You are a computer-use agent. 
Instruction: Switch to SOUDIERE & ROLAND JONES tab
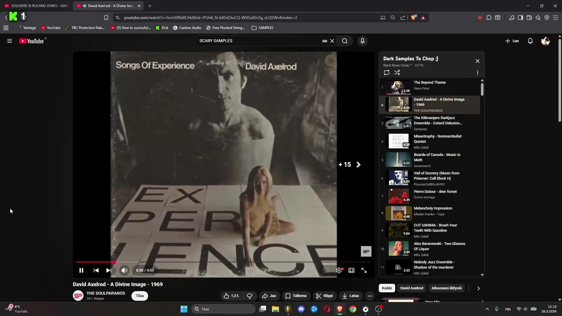click(36, 6)
